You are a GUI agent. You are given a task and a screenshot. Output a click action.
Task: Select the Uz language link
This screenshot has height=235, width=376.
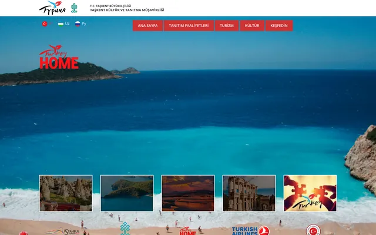[67, 23]
